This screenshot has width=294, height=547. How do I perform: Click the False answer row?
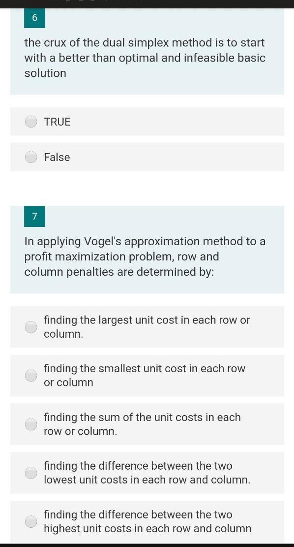click(147, 157)
